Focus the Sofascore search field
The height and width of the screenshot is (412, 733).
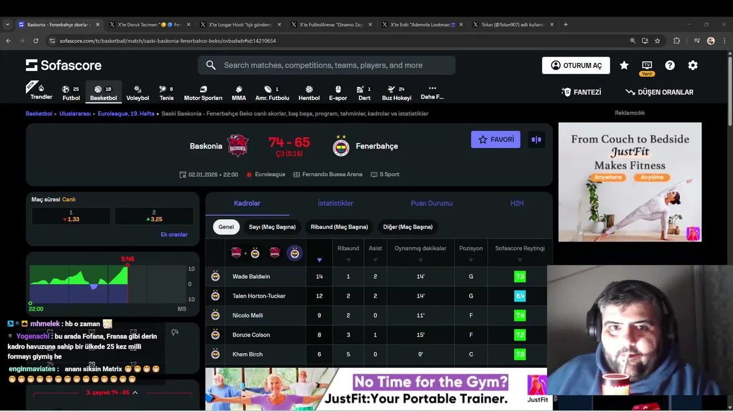326,65
